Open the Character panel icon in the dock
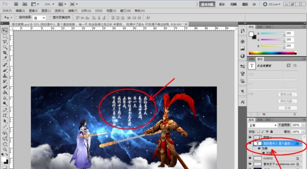 (243, 102)
